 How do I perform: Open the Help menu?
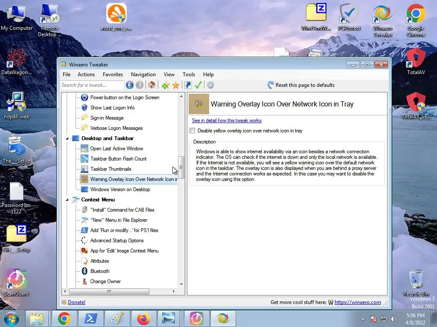click(x=208, y=75)
